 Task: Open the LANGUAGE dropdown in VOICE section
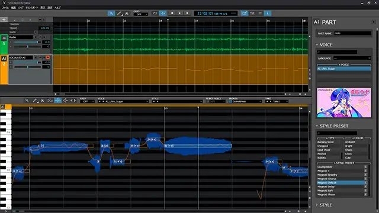pyautogui.click(x=352, y=58)
